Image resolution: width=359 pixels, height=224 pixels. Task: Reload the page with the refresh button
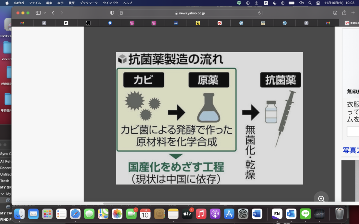click(258, 13)
